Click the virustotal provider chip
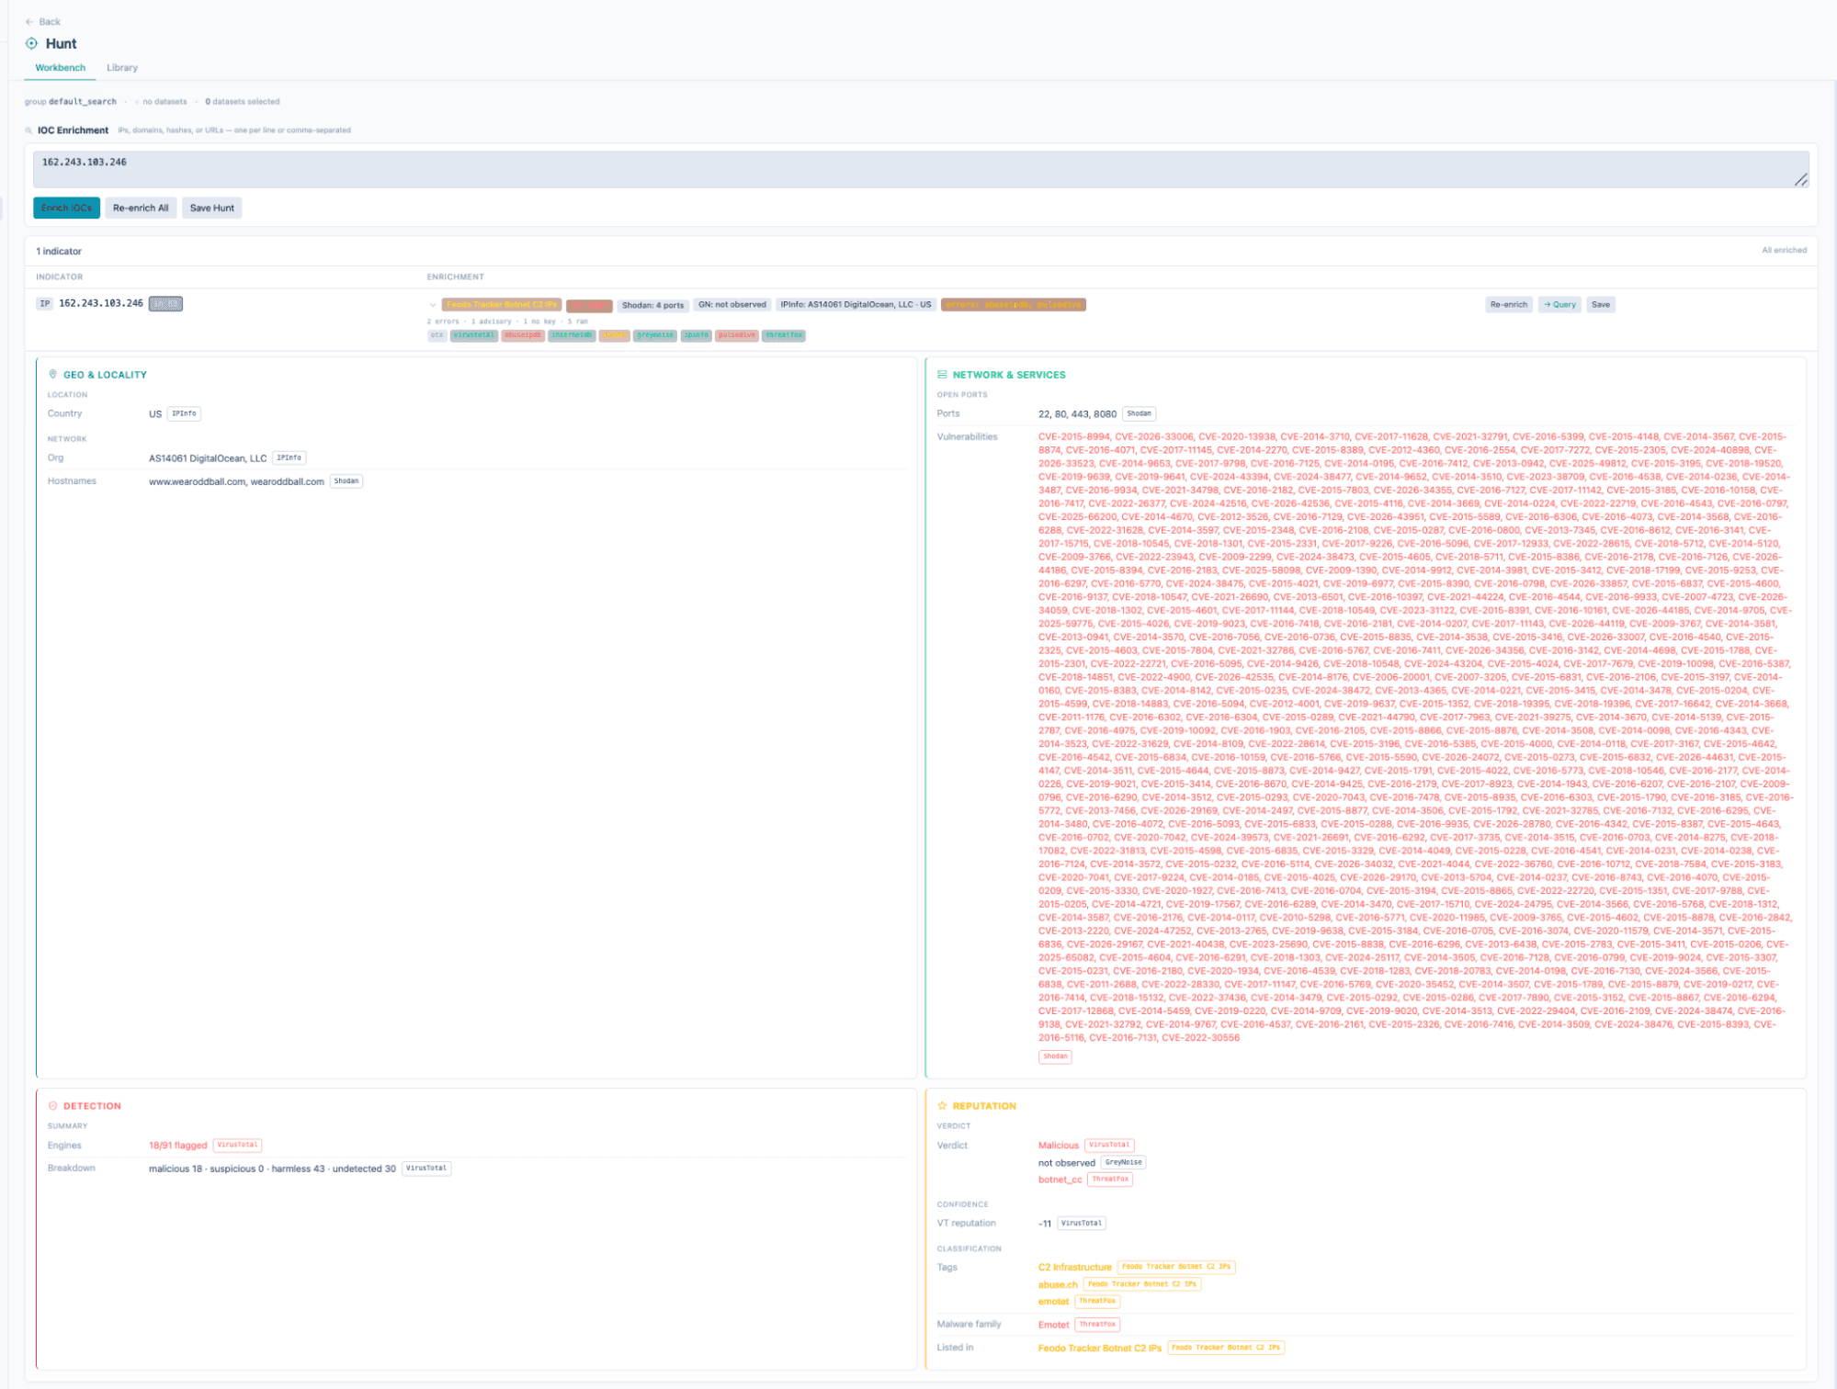 click(474, 335)
